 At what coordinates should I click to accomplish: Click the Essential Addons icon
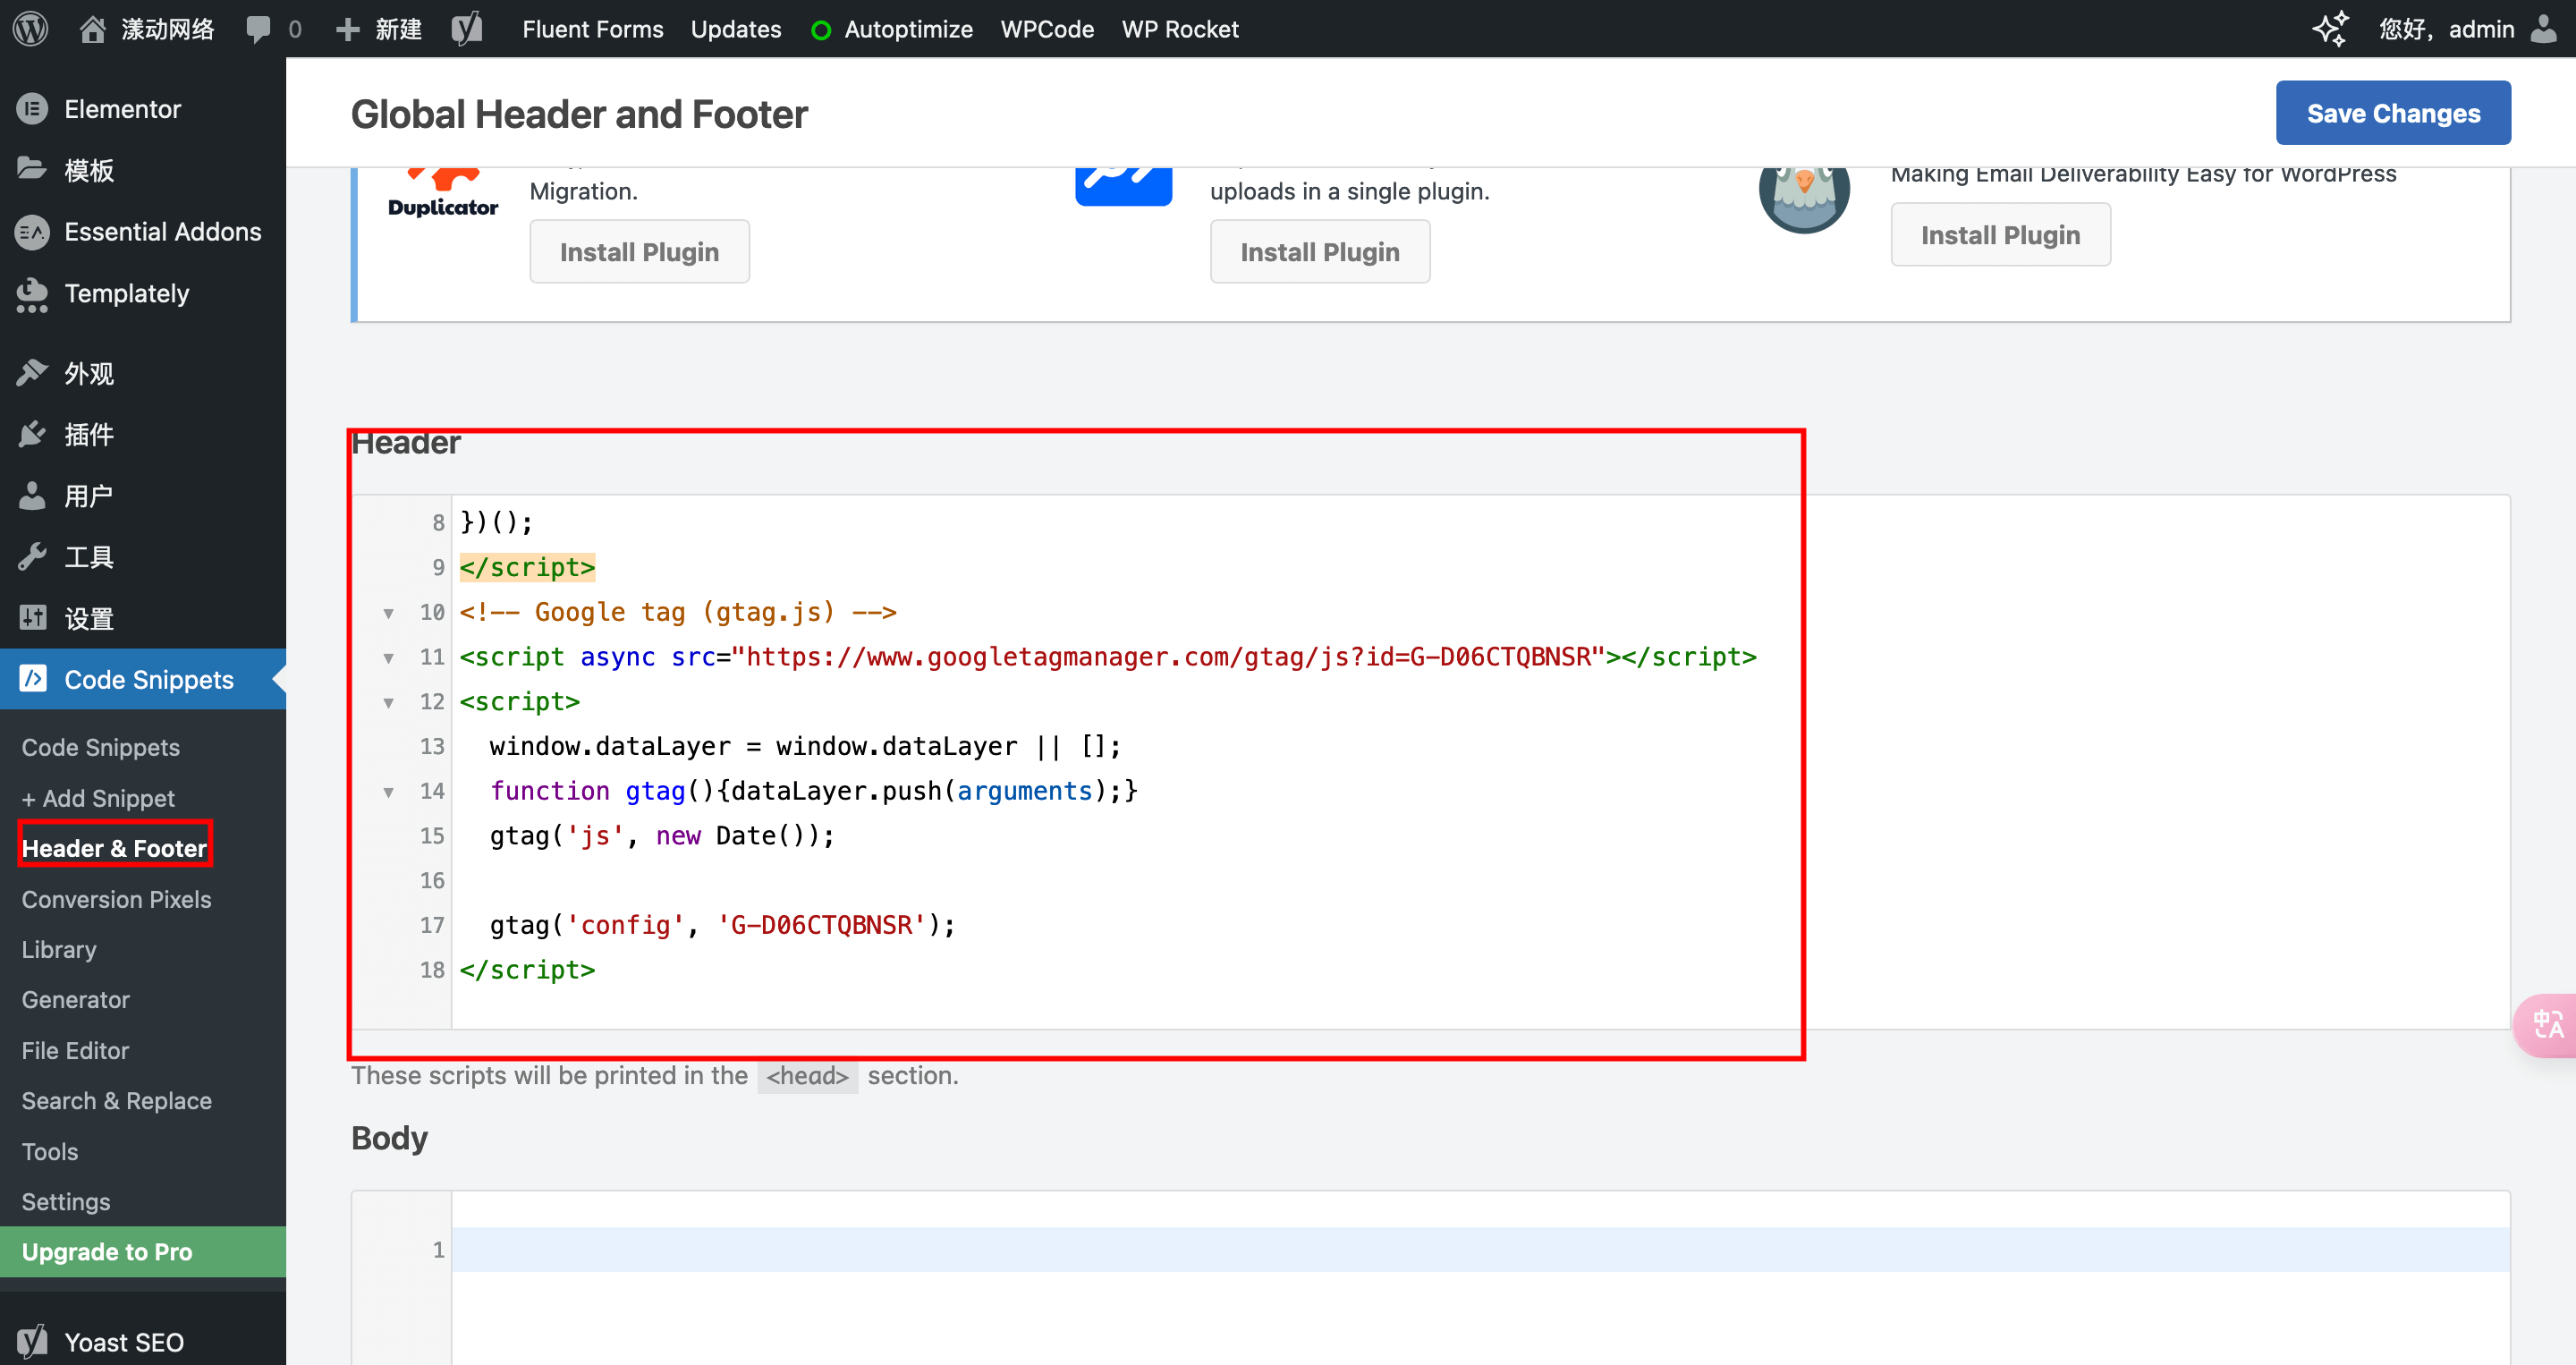point(32,231)
